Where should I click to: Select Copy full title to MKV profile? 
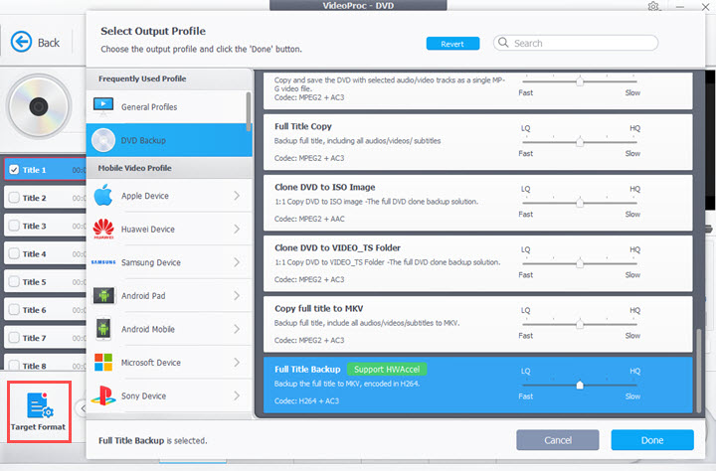[x=477, y=324]
